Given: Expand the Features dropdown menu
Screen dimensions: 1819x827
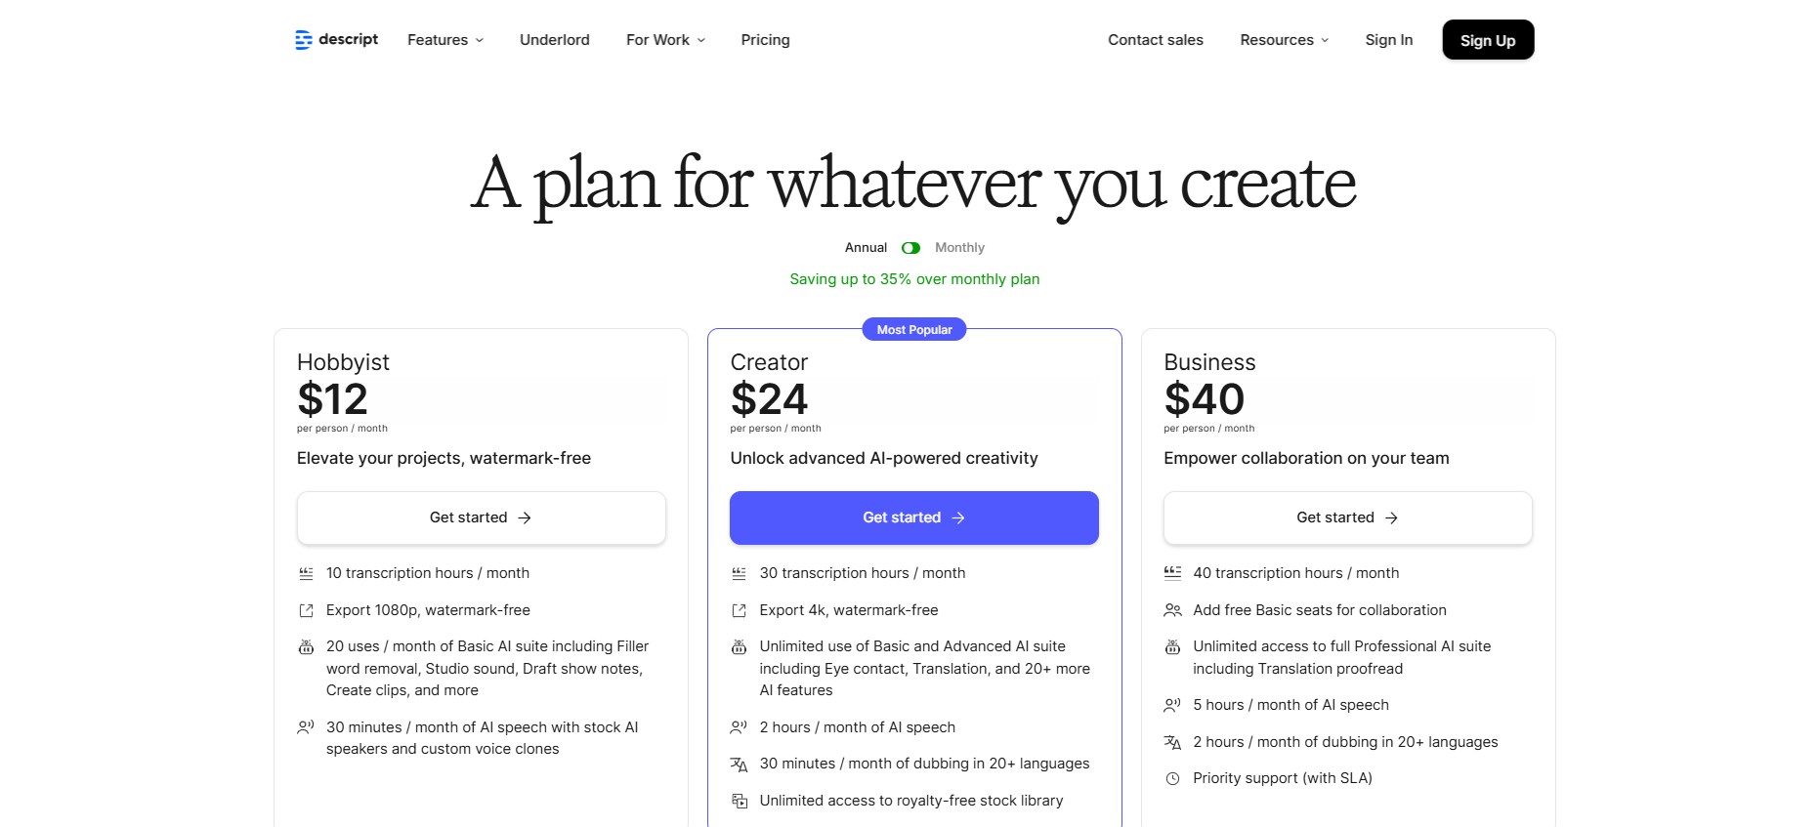Looking at the screenshot, I should coord(445,40).
